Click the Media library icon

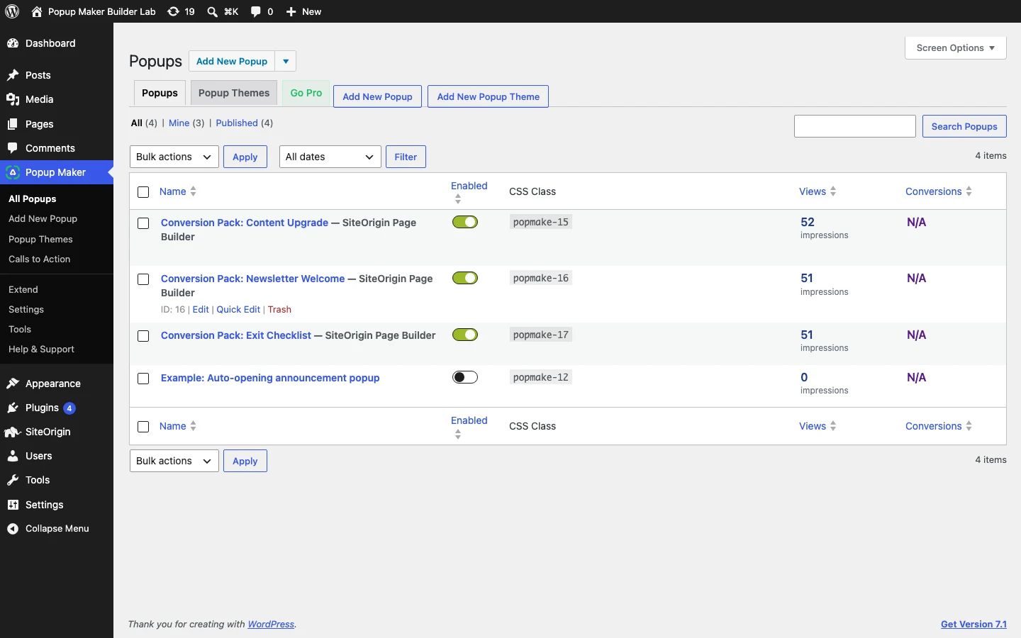[13, 99]
